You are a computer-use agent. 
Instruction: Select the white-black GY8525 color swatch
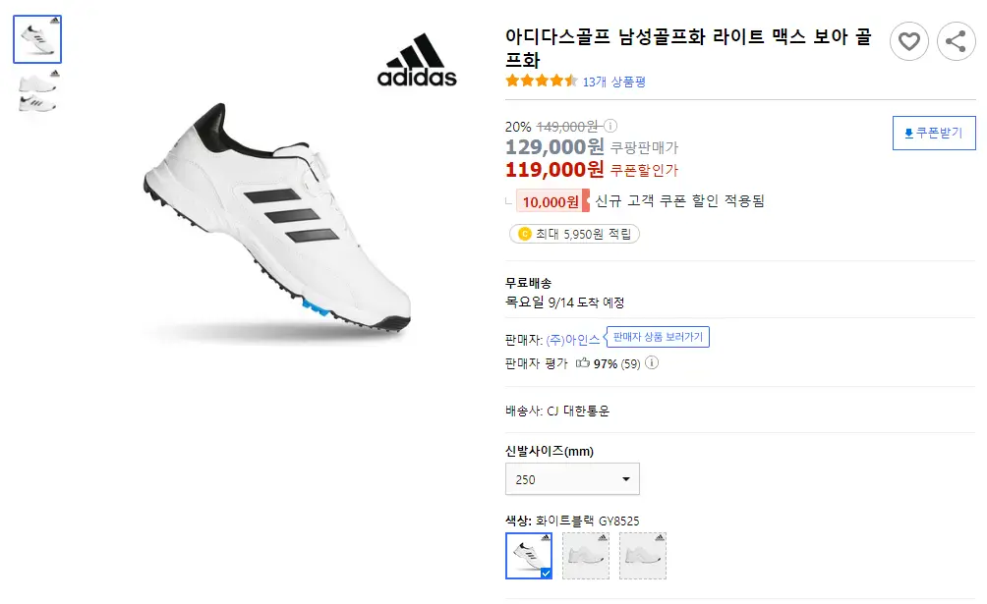point(529,556)
